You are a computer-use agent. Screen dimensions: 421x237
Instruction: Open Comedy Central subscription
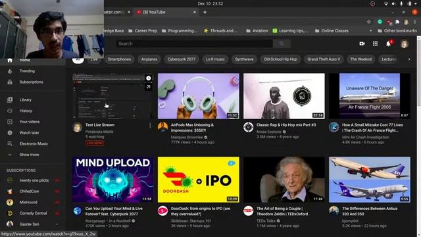pyautogui.click(x=32, y=213)
